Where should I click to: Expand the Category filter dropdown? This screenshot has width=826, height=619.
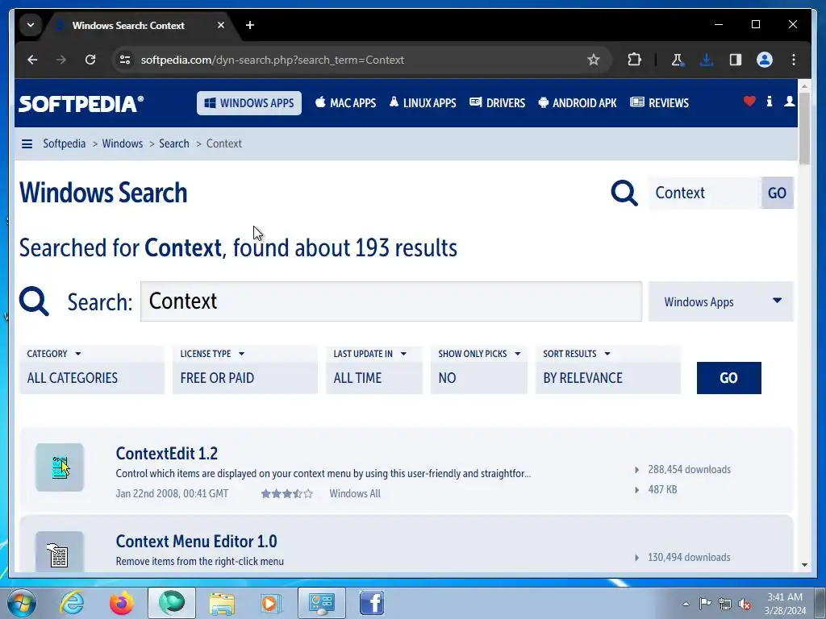tap(92, 370)
